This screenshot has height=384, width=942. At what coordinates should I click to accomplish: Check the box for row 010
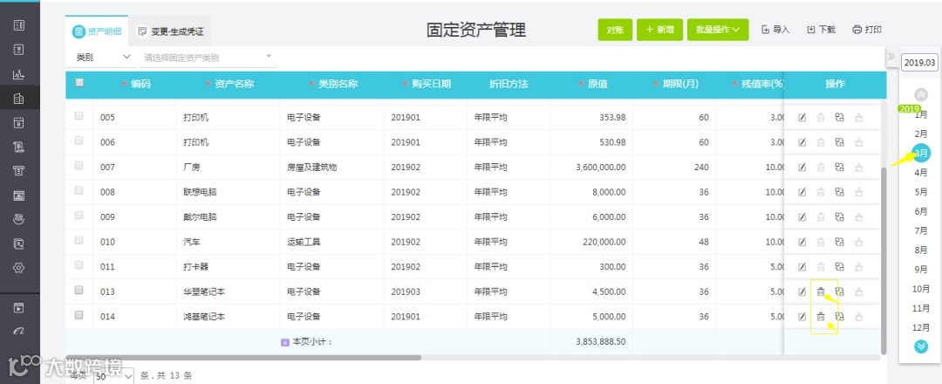click(78, 240)
